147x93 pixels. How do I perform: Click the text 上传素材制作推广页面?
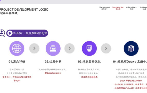point(17,73)
